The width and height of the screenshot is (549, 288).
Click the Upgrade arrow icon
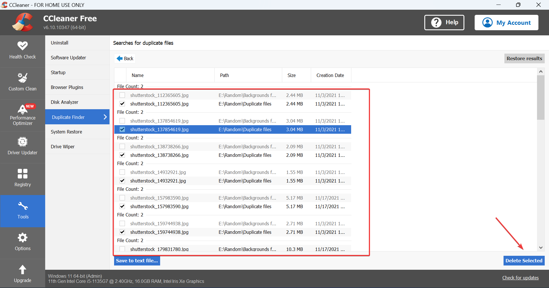pyautogui.click(x=23, y=269)
